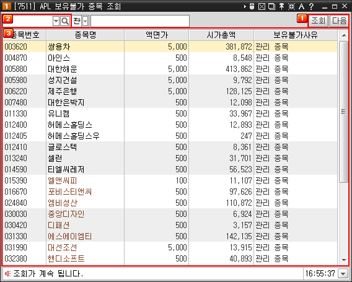Click the 조회 query button
The image size is (352, 282).
tap(318, 20)
